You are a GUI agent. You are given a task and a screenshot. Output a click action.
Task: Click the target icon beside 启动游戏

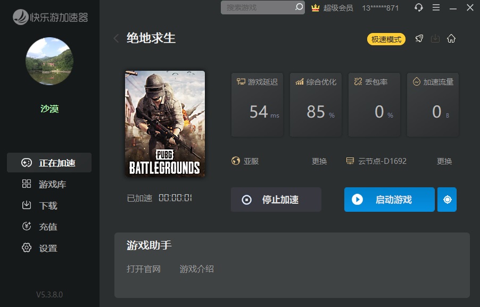(x=447, y=200)
